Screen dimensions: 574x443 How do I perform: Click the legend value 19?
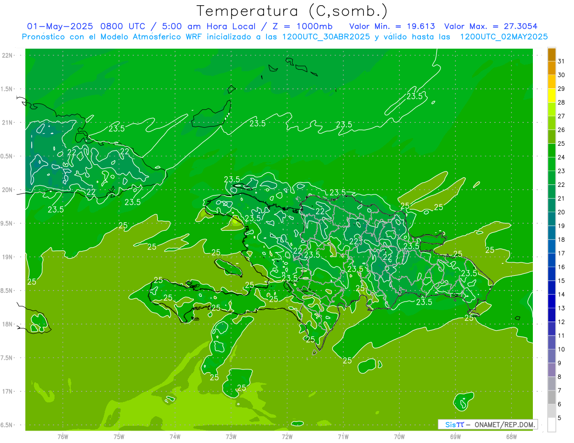tap(562, 226)
